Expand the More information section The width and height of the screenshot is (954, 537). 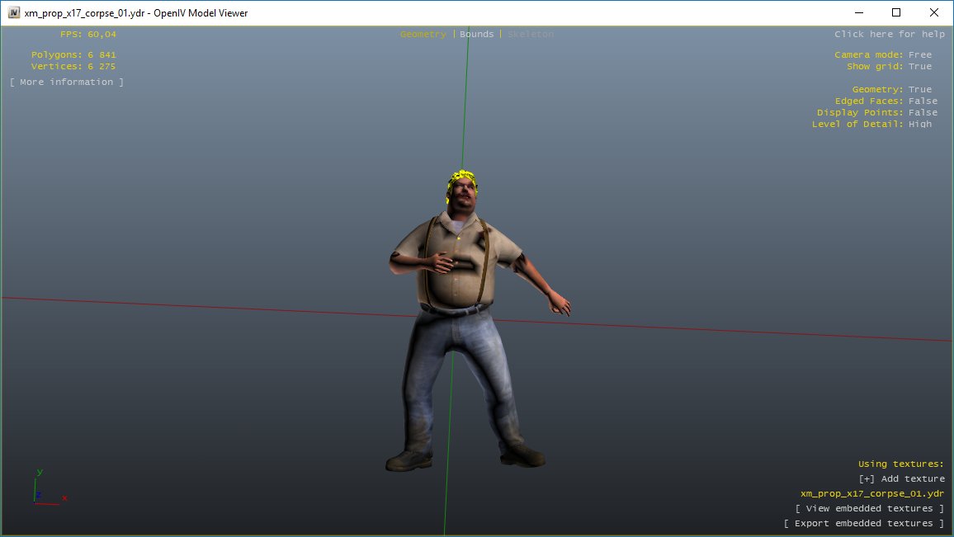(x=67, y=82)
